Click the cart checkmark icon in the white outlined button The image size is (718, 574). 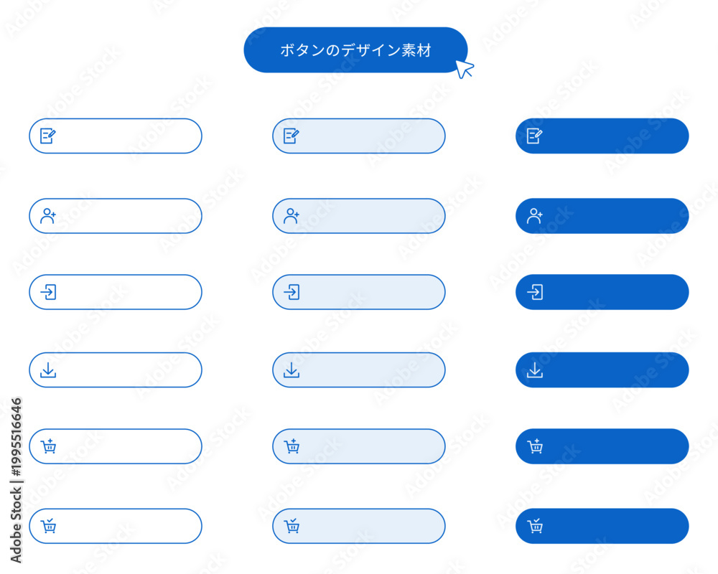48,526
